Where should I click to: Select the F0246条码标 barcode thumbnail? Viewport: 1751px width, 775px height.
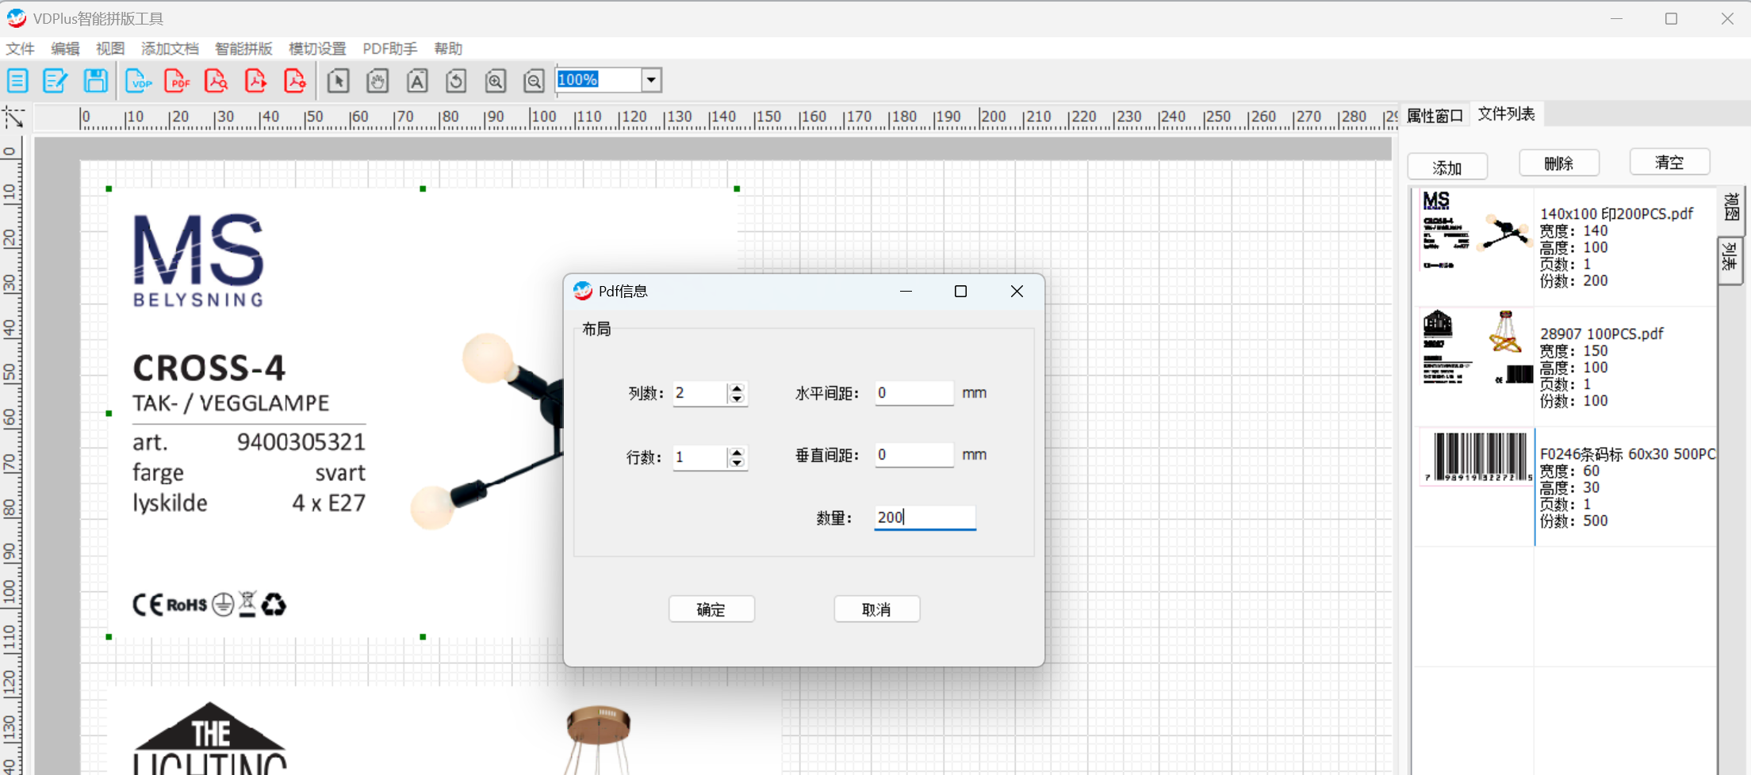click(1476, 457)
